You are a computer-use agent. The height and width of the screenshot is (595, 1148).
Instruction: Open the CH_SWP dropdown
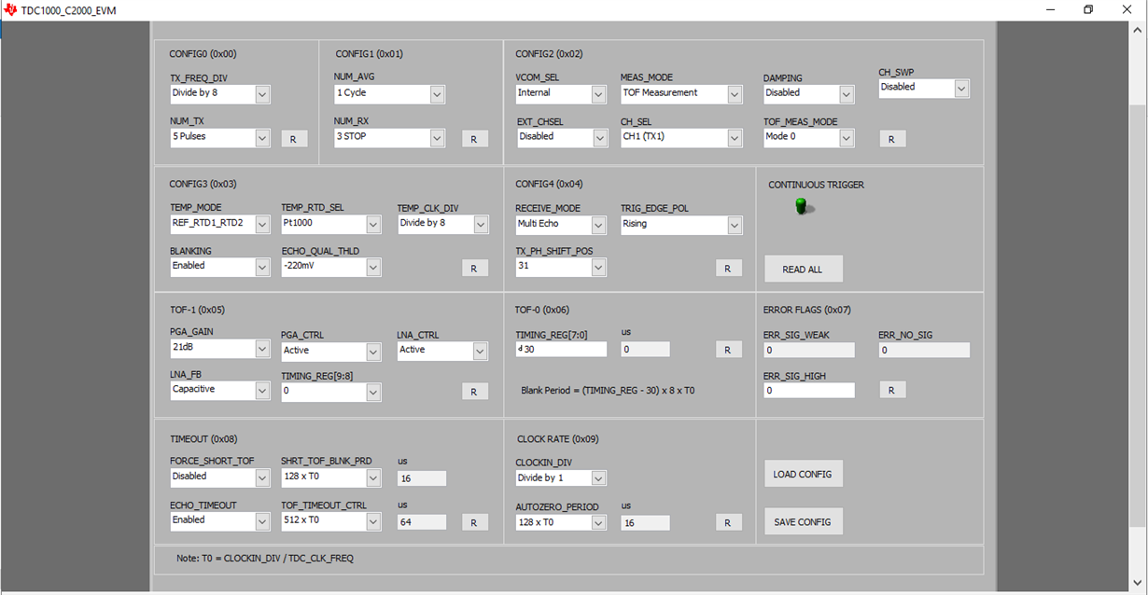click(924, 88)
